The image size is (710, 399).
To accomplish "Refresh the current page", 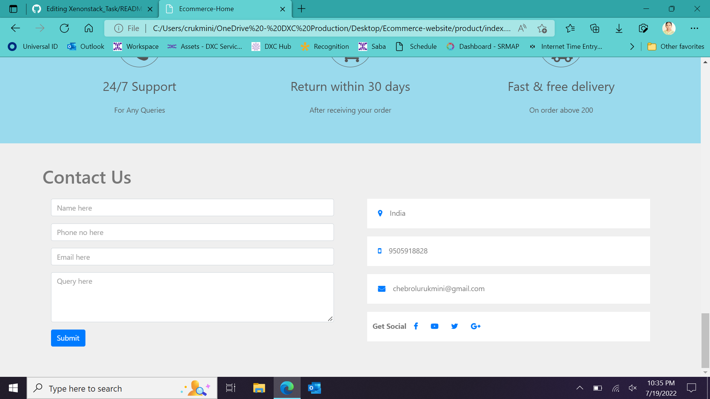I will click(64, 28).
